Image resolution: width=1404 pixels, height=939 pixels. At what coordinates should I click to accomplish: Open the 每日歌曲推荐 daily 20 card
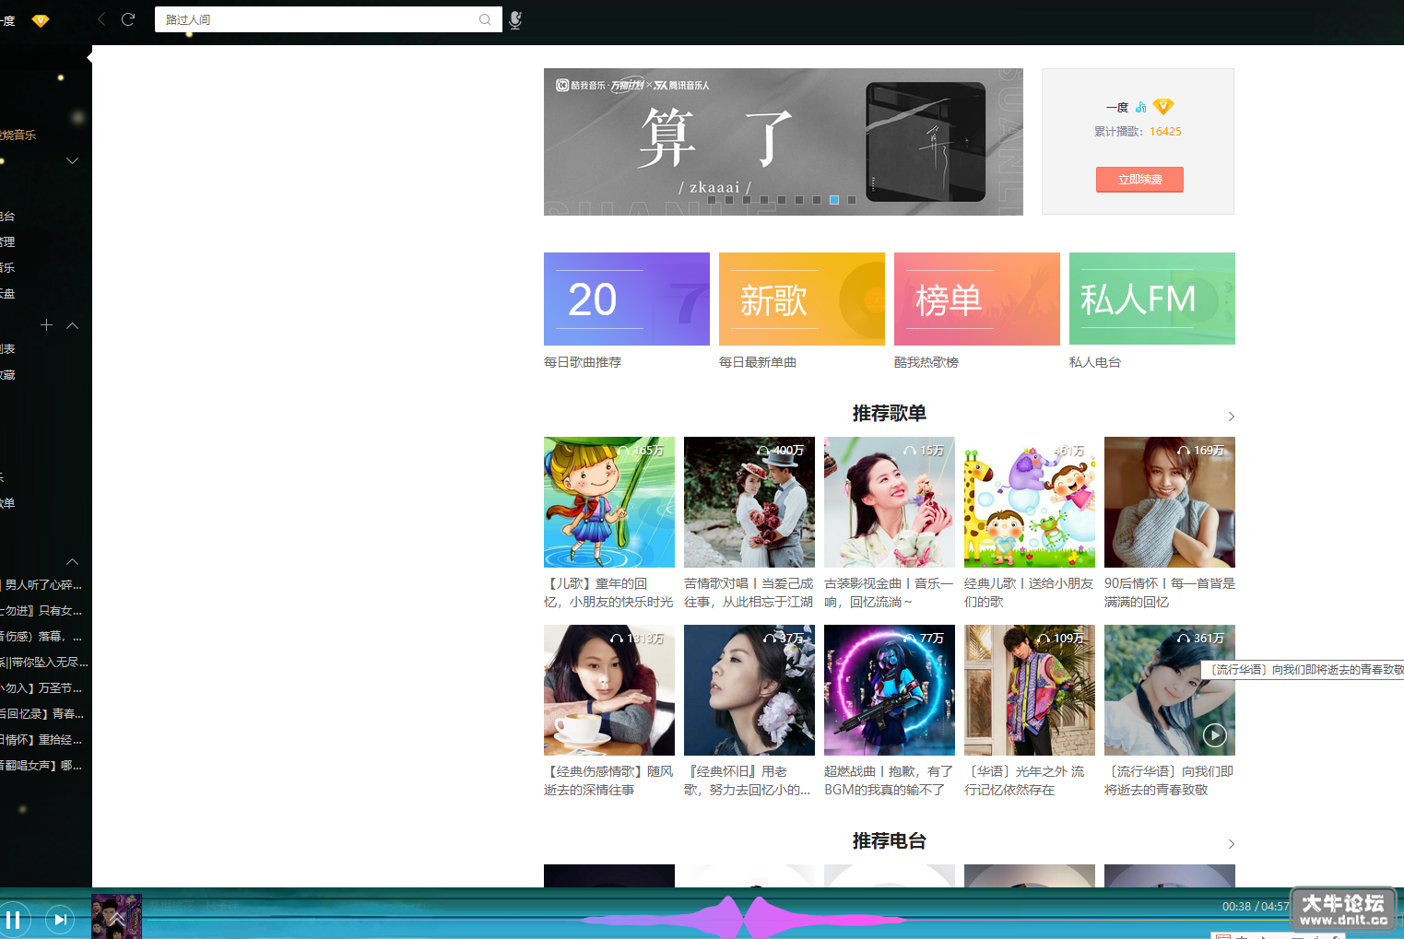pos(627,299)
